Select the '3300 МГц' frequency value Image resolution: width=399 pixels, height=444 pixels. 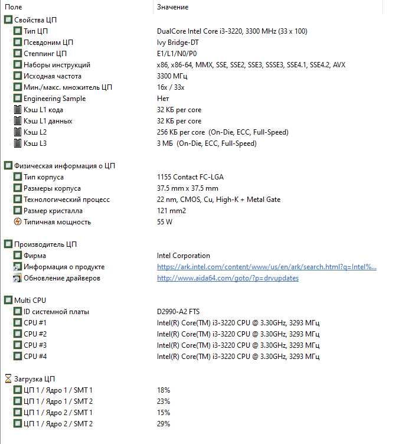click(x=172, y=76)
